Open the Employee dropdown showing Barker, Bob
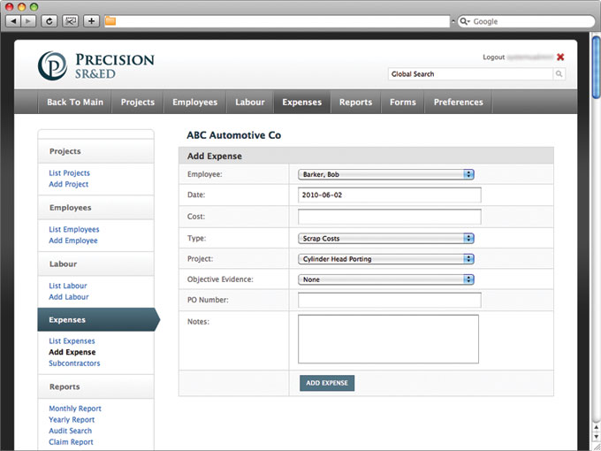The image size is (601, 451). [x=386, y=174]
